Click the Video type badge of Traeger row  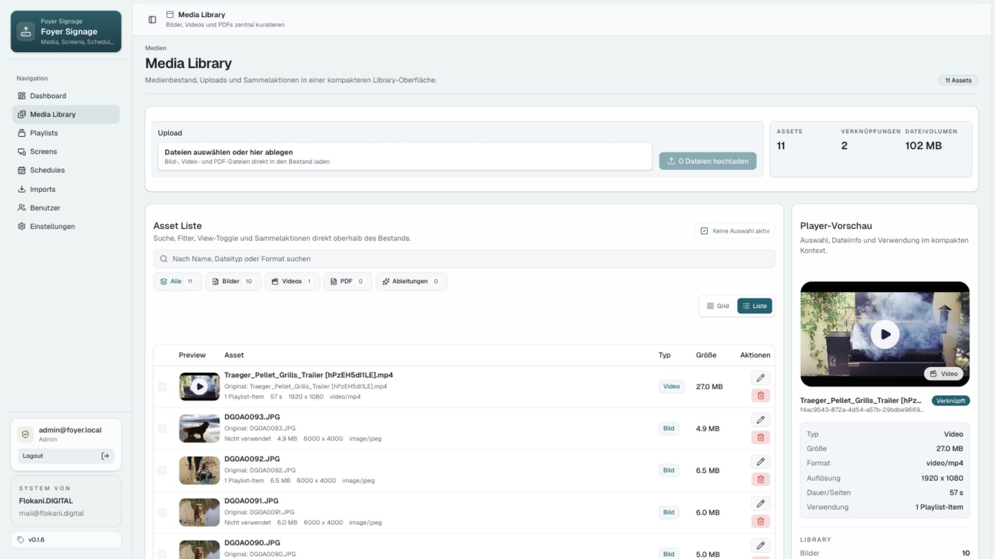pyautogui.click(x=671, y=387)
